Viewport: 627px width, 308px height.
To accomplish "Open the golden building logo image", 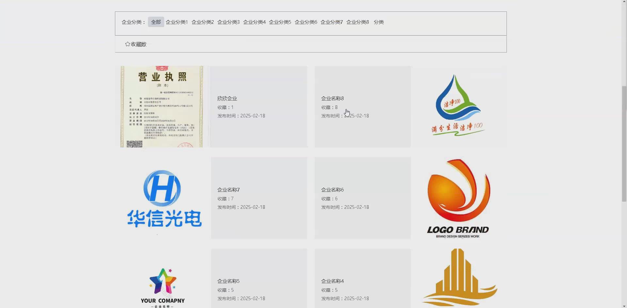I will pos(459,278).
